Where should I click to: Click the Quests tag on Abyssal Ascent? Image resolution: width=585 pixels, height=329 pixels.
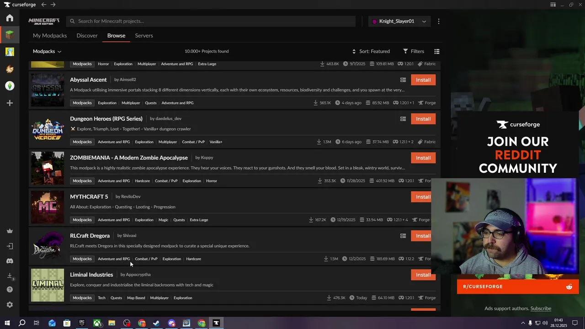click(151, 103)
